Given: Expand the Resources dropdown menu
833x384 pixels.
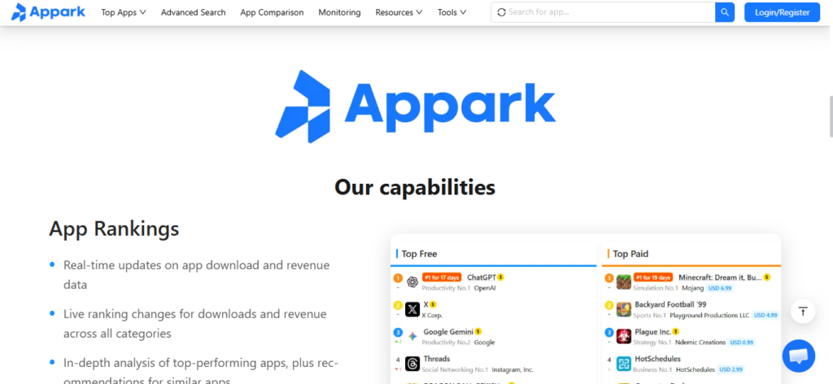Looking at the screenshot, I should pos(399,12).
